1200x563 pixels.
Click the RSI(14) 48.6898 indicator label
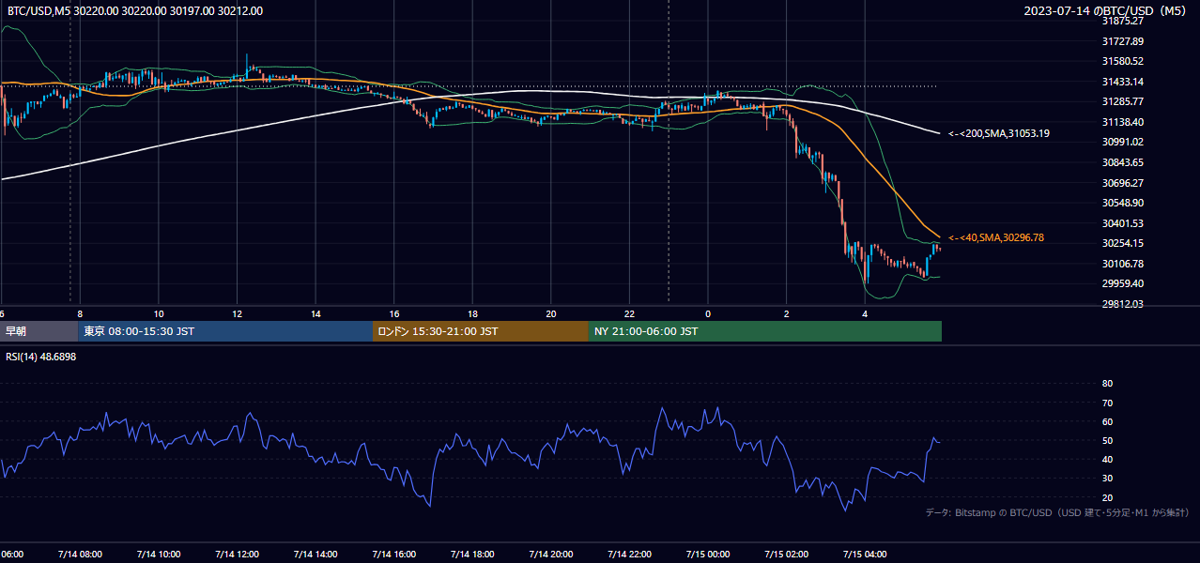(41, 357)
